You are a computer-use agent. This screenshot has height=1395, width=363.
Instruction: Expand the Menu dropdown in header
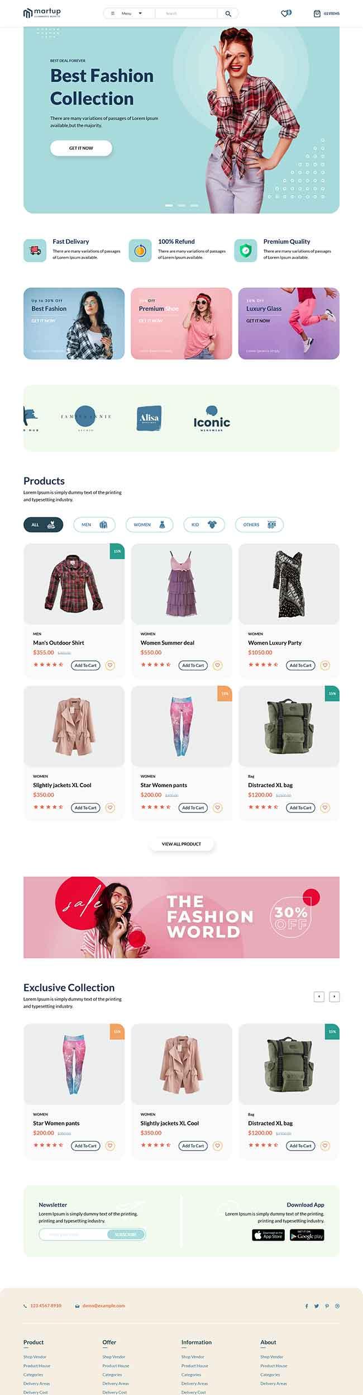click(x=127, y=13)
